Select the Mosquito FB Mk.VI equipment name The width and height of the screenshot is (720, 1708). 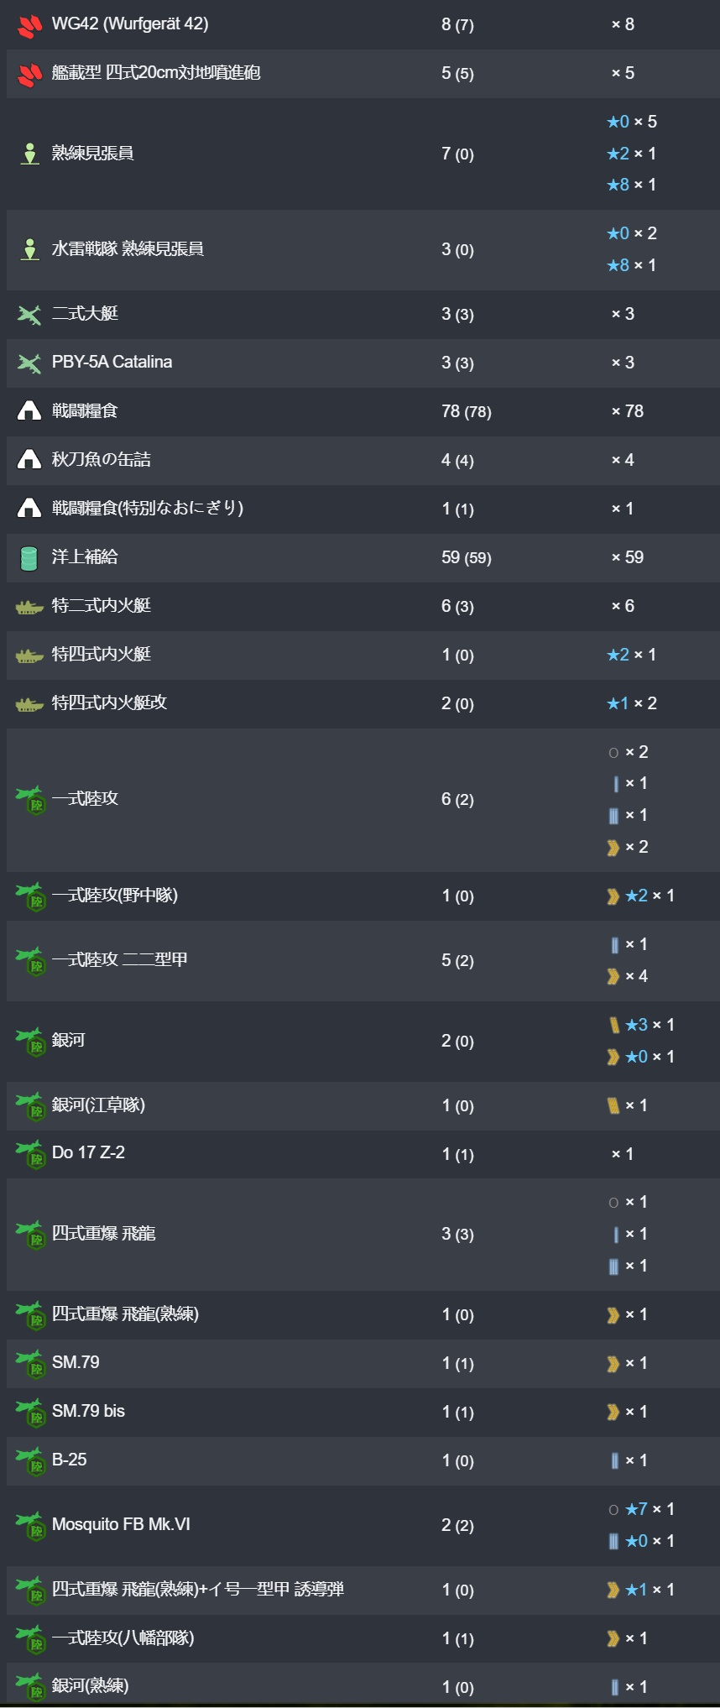121,1524
